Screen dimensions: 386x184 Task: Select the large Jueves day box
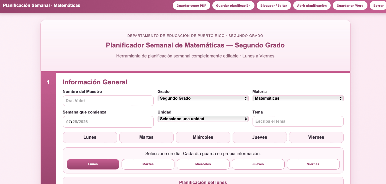[260, 137]
